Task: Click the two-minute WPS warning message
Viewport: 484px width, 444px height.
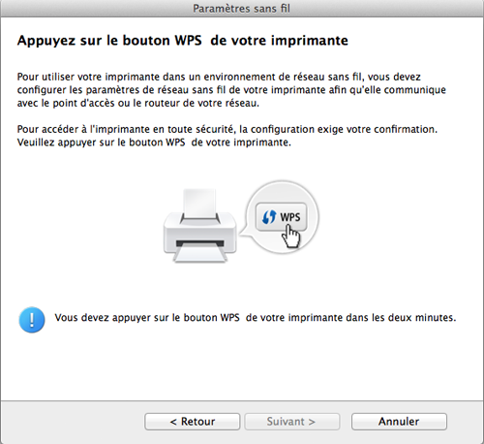Action: coord(256,318)
